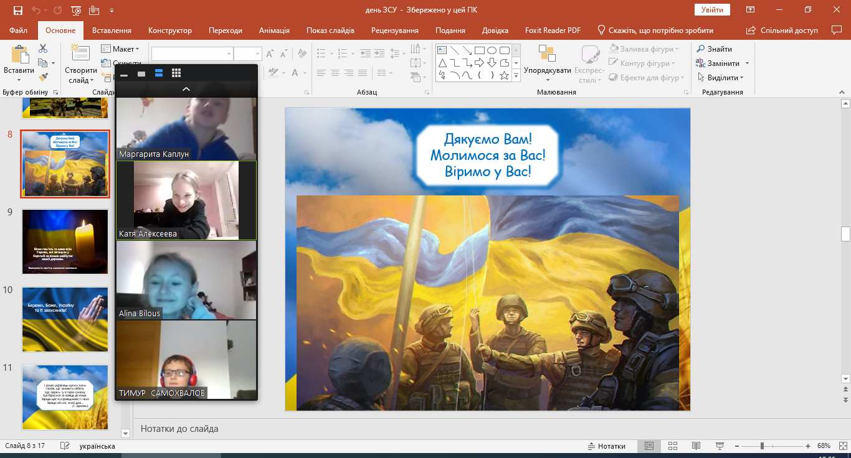The width and height of the screenshot is (851, 458).
Task: Select the oval shape in shapes gallery
Action: [492, 50]
